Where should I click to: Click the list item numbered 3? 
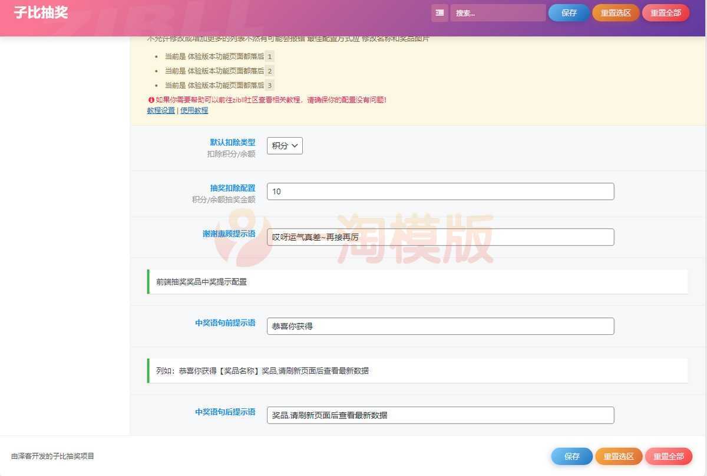coord(219,85)
